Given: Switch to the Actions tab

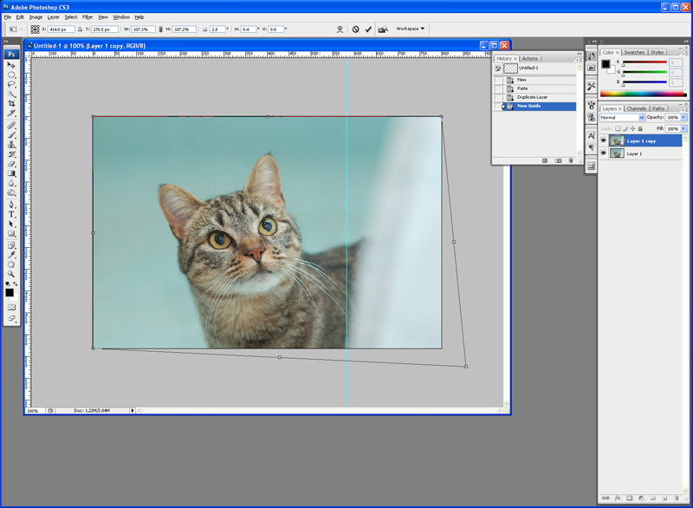Looking at the screenshot, I should tap(529, 58).
